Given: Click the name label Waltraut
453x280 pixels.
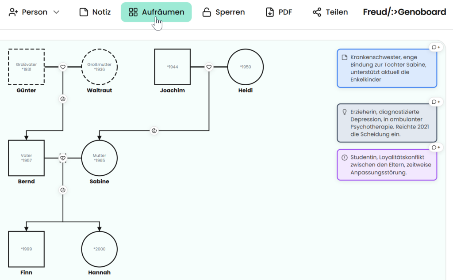Looking at the screenshot, I should pos(100,91).
